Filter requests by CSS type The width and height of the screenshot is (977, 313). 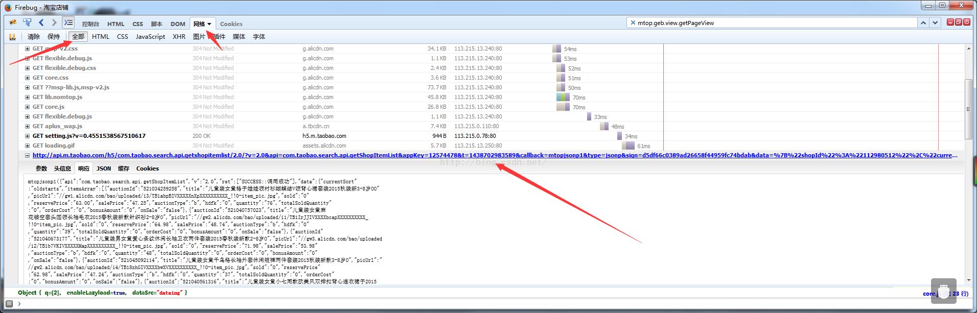coord(123,37)
